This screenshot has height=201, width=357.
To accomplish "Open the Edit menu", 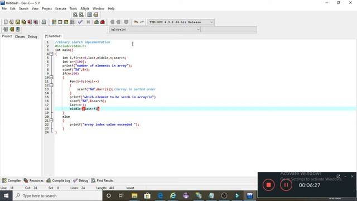I will pos(13,8).
